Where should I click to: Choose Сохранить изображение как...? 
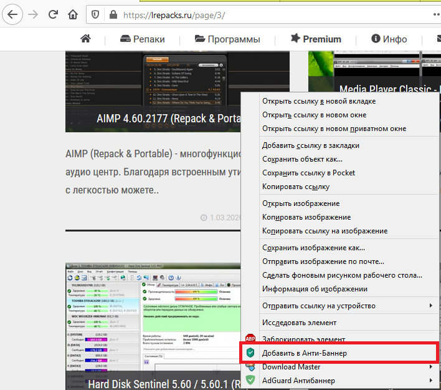pos(348,248)
